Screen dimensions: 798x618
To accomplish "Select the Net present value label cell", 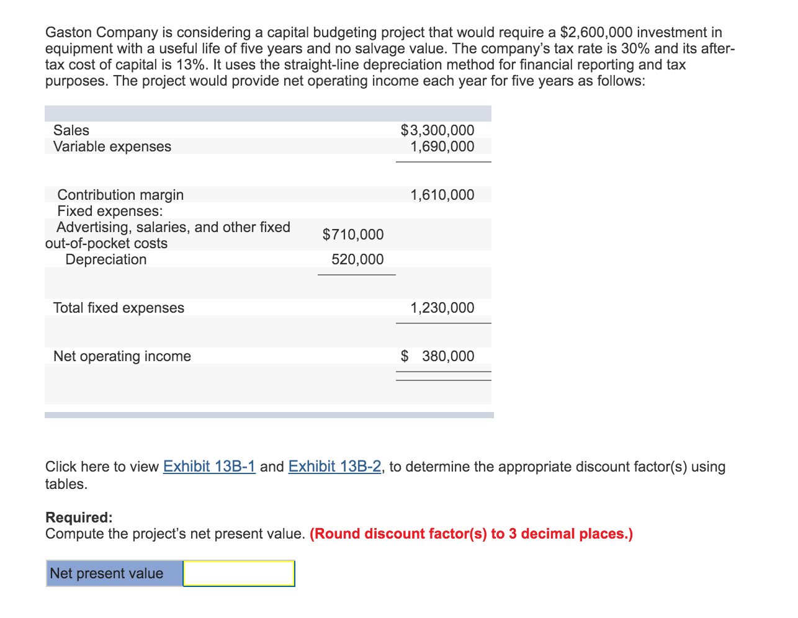I will pos(115,573).
